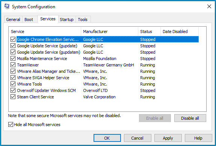Uncheck Mozilla Maintenance Service checkbox
The width and height of the screenshot is (216, 146).
tap(13, 59)
